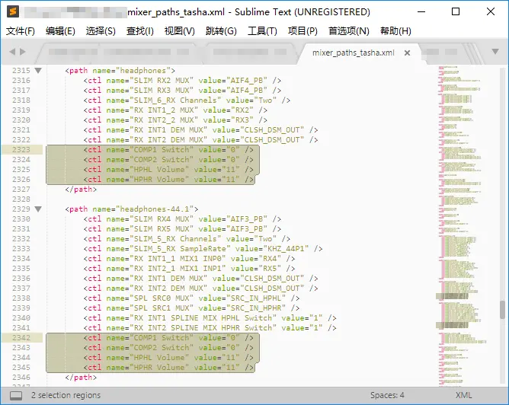Open the Spaces: 4 indentation menu
This screenshot has height=405, width=509.
(387, 395)
